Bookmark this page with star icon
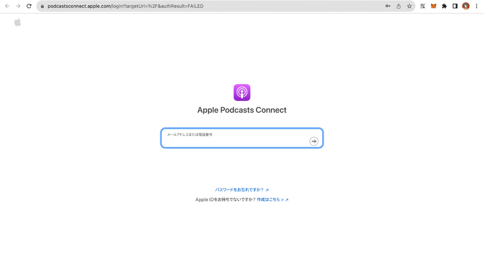This screenshot has width=484, height=272. pos(409,6)
